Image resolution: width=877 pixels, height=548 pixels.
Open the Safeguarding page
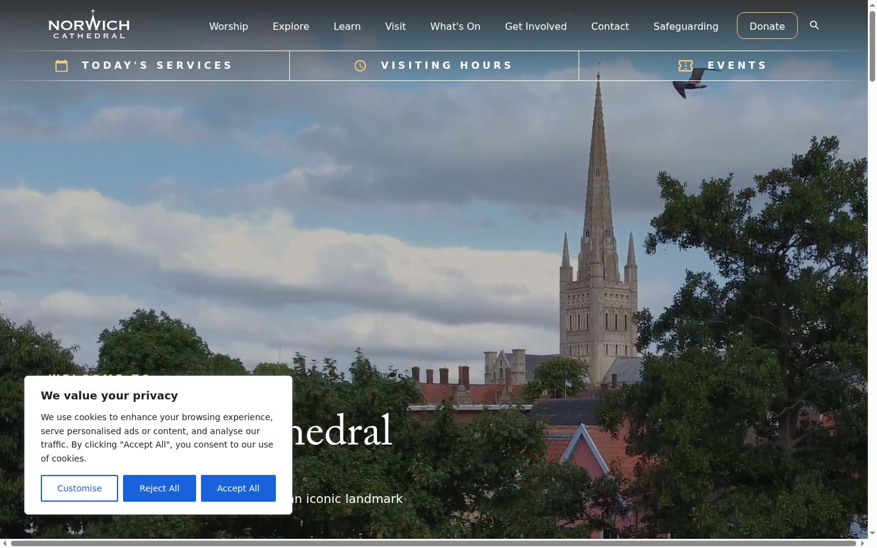tap(686, 26)
